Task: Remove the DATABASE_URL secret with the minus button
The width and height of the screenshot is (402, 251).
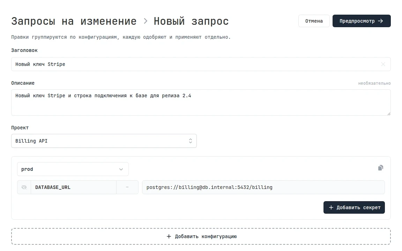Action: (x=127, y=187)
